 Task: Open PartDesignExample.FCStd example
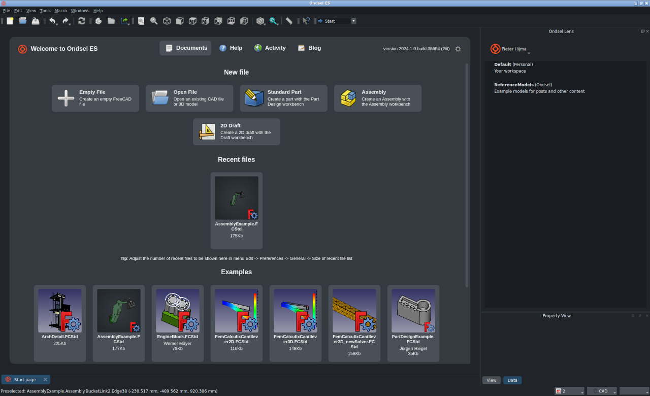pos(413,323)
